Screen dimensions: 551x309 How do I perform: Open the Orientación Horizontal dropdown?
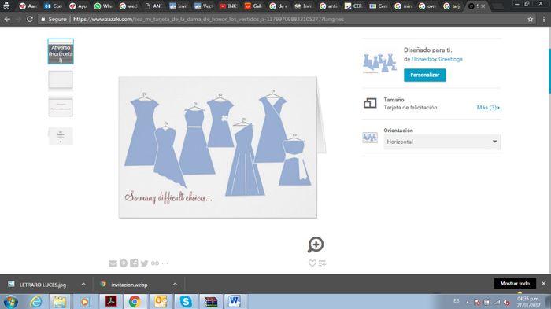(x=442, y=142)
